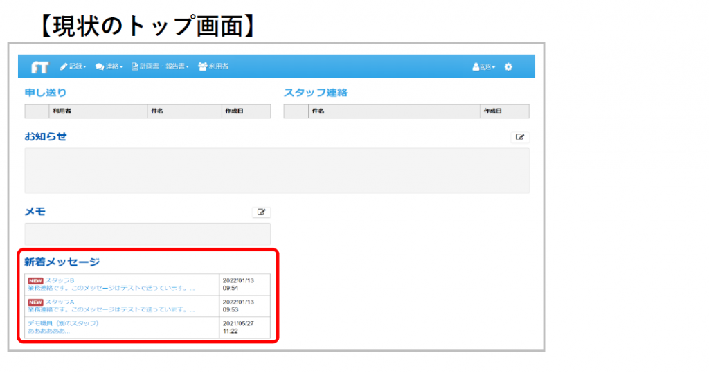709x373 pixels.
Task: Click the edit icon beside お知らせ
Action: tap(519, 137)
